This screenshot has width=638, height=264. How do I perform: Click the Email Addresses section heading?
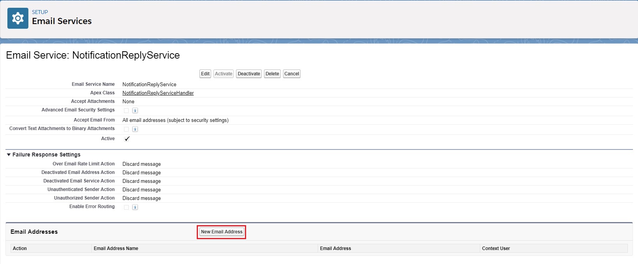pos(34,232)
